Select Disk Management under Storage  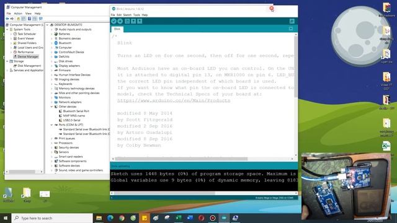click(x=29, y=66)
